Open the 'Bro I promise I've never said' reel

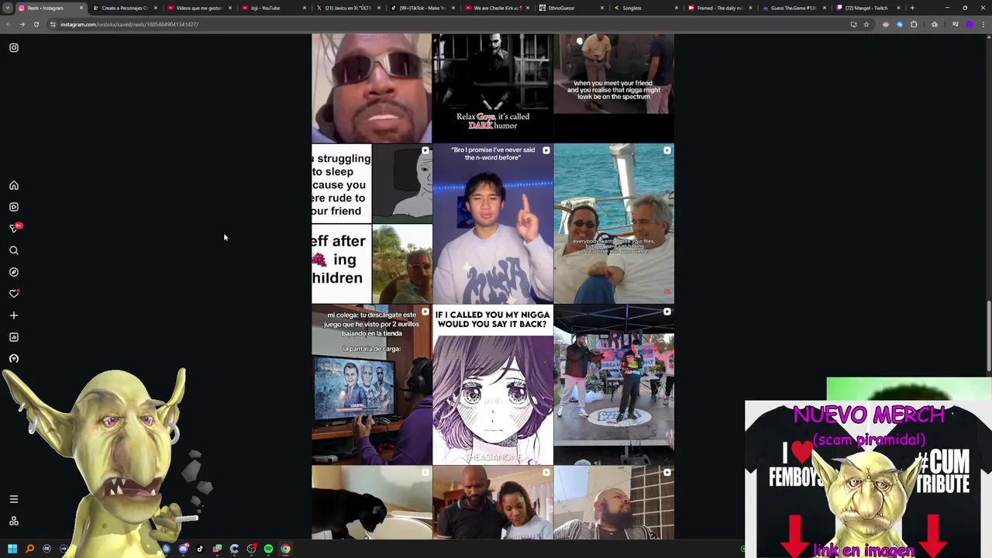click(x=493, y=223)
